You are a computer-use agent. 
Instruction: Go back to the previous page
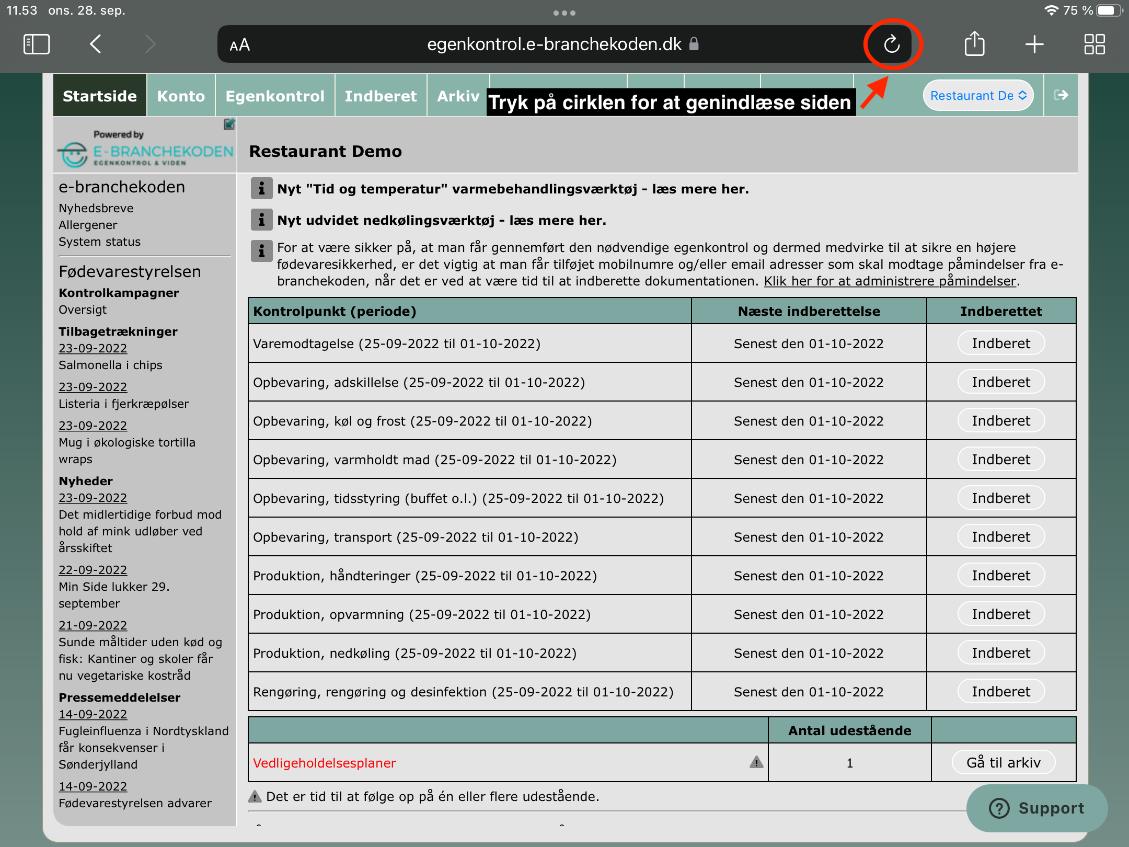95,44
